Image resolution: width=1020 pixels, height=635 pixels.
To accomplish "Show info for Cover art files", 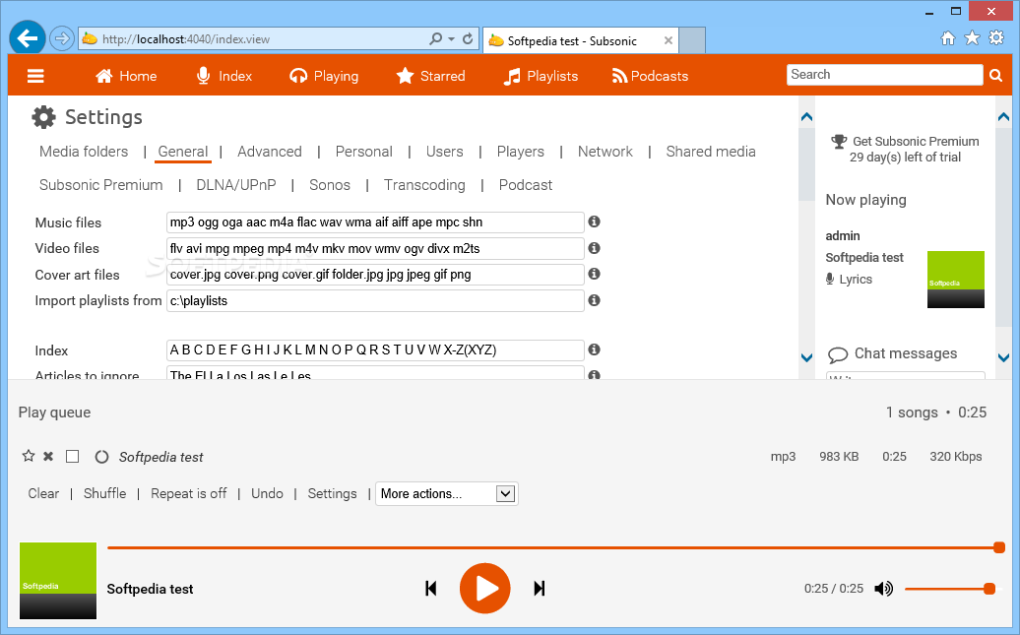I will (x=594, y=274).
